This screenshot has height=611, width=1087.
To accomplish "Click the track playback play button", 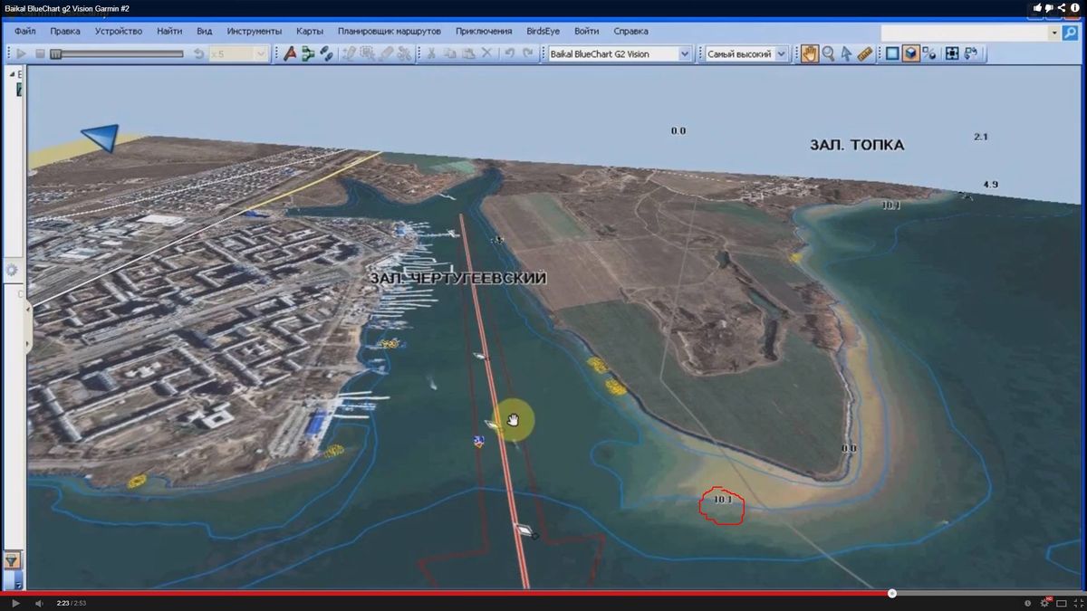I will pos(22,54).
